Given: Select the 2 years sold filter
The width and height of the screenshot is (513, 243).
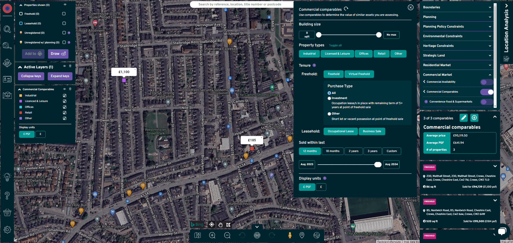Looking at the screenshot, I should (354, 151).
